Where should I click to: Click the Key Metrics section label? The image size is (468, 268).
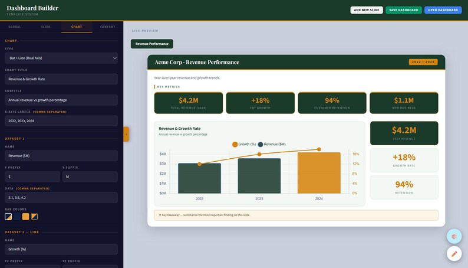169,87
